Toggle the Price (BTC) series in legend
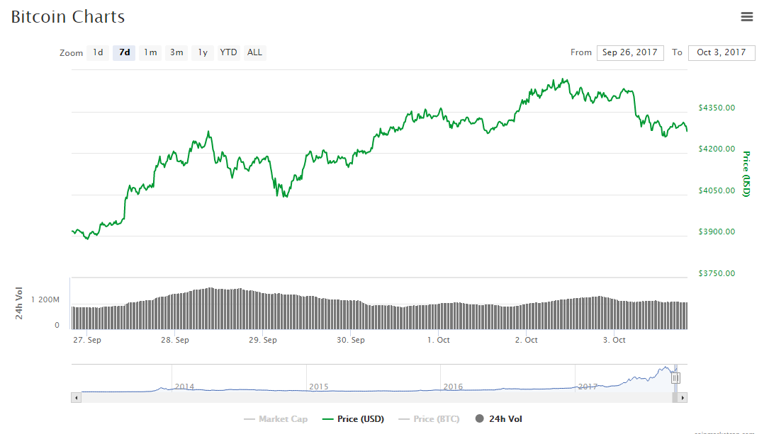This screenshot has width=769, height=434. [x=429, y=419]
